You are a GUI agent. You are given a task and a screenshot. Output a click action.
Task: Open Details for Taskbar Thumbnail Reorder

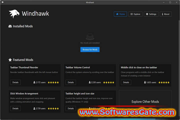[x=15, y=82]
